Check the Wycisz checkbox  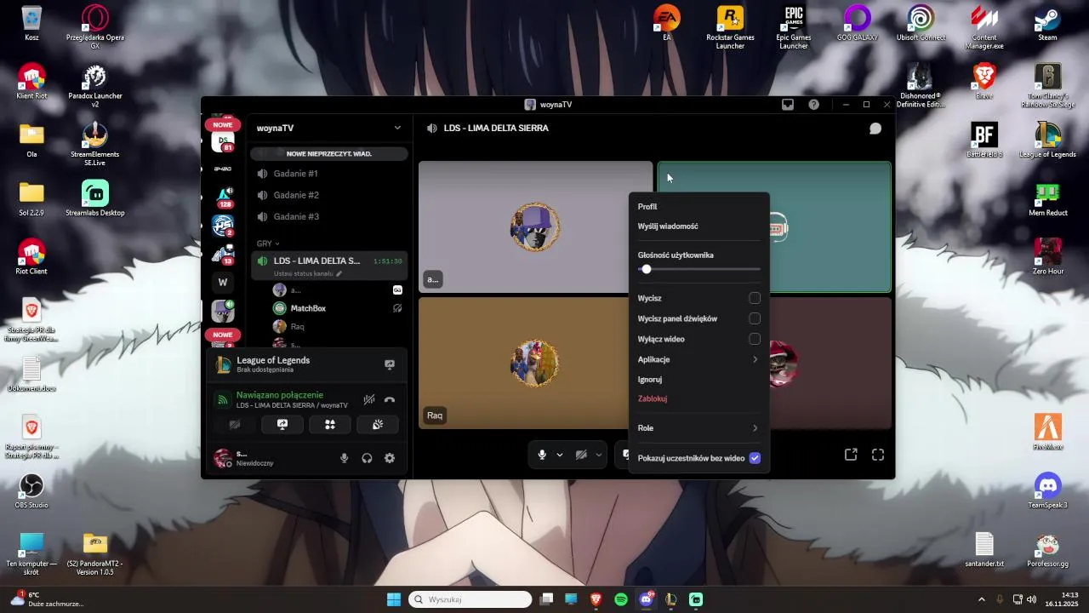(755, 298)
